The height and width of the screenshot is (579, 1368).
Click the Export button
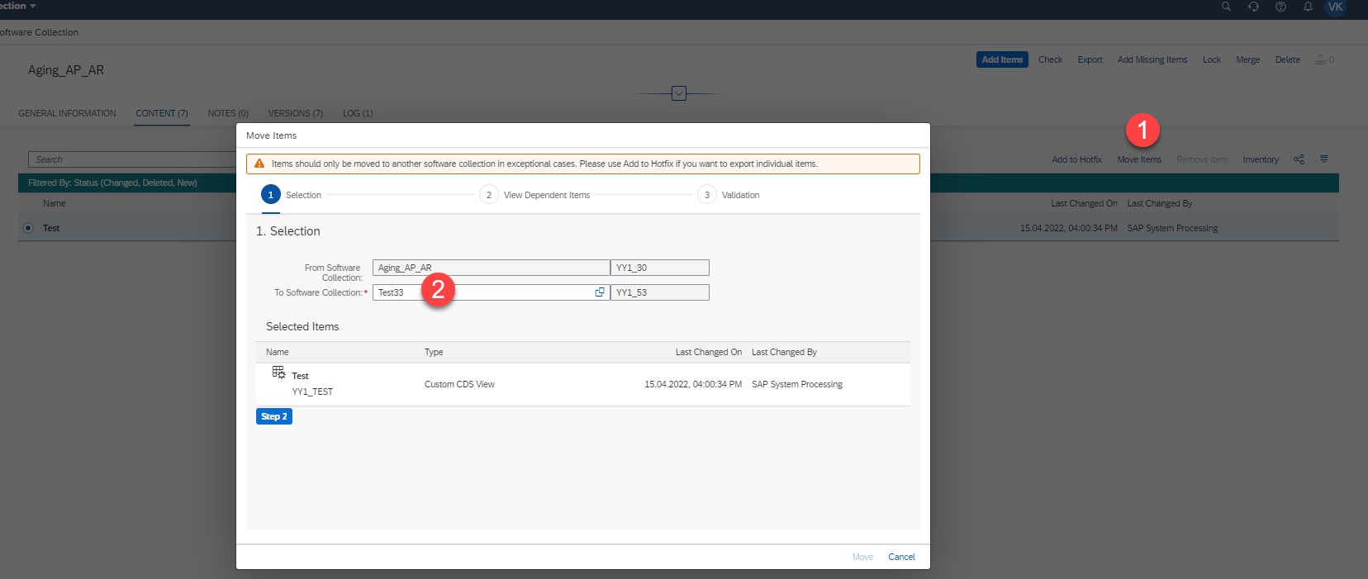(x=1090, y=59)
